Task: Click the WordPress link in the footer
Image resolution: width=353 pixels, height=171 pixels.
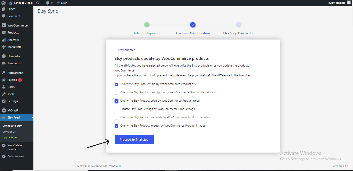Action: click(x=114, y=166)
